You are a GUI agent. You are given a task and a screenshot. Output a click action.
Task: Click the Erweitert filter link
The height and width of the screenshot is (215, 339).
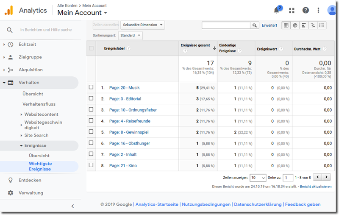(270, 25)
